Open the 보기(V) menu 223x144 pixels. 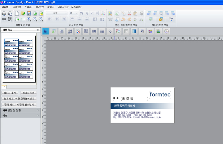(40, 7)
